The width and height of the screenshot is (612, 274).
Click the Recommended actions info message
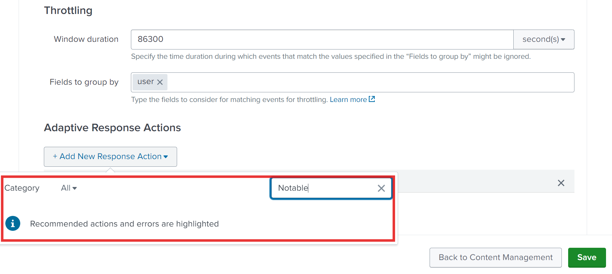(124, 224)
